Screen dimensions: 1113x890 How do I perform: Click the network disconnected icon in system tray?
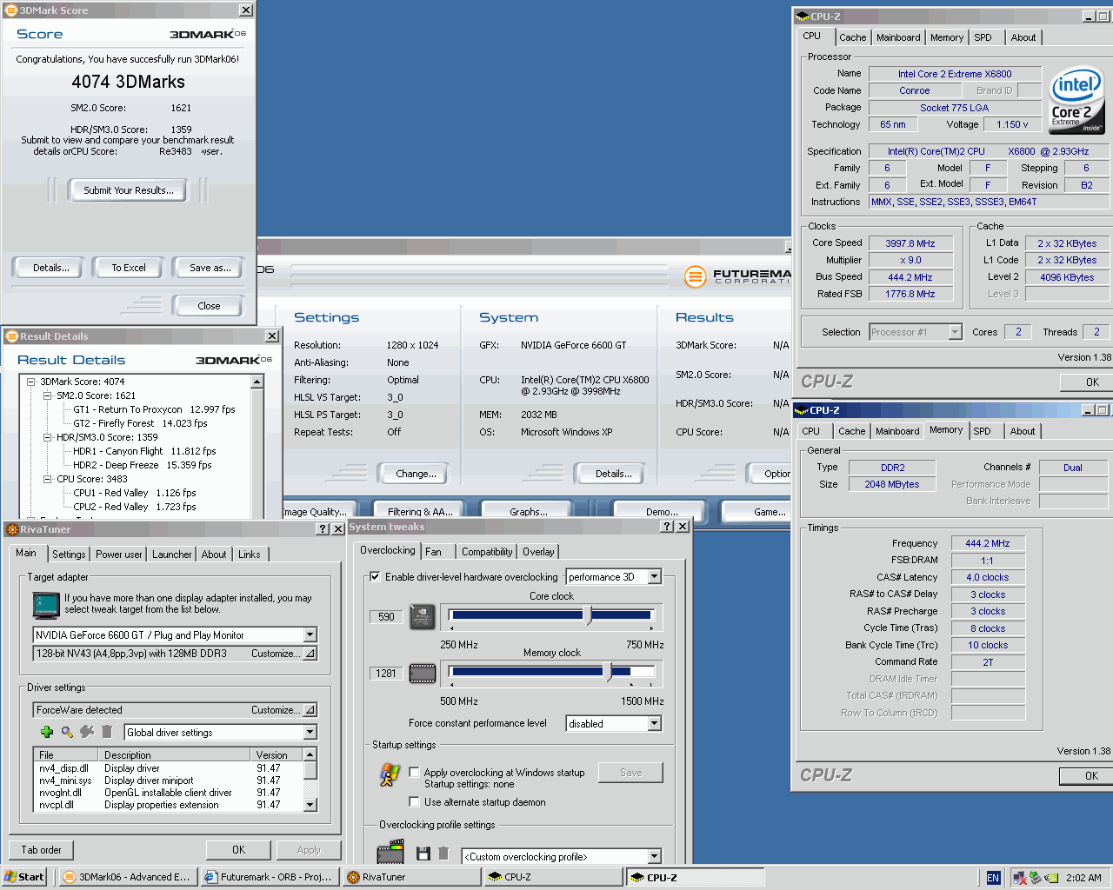[1019, 878]
